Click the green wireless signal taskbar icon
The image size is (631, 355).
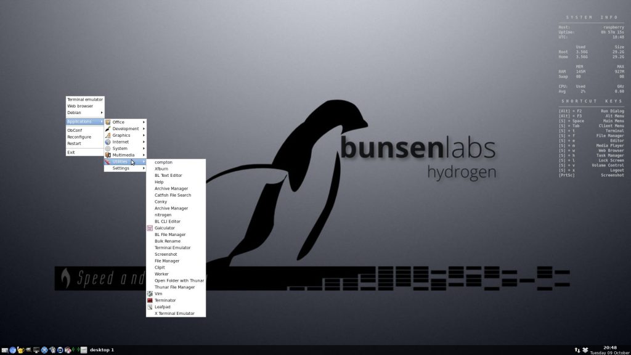[76, 350]
